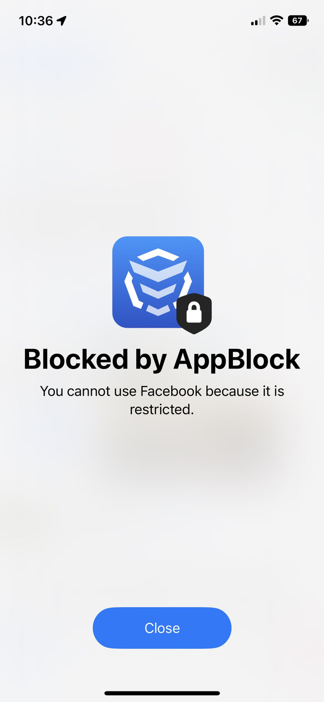Click the "Close" label text
Viewport: 324px width, 702px height.
tap(162, 628)
